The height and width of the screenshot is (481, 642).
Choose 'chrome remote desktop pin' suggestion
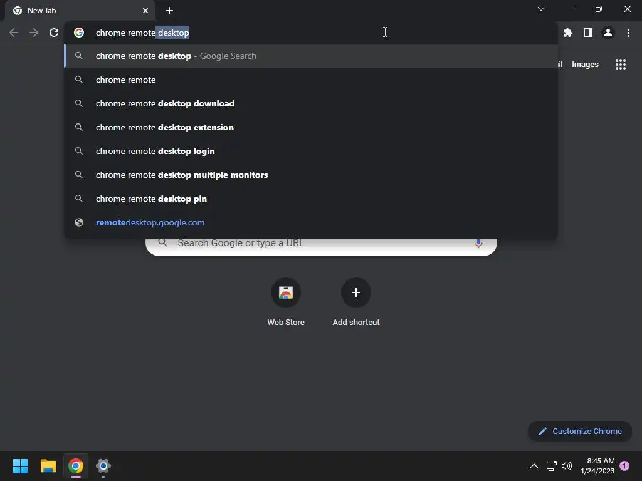[311, 199]
